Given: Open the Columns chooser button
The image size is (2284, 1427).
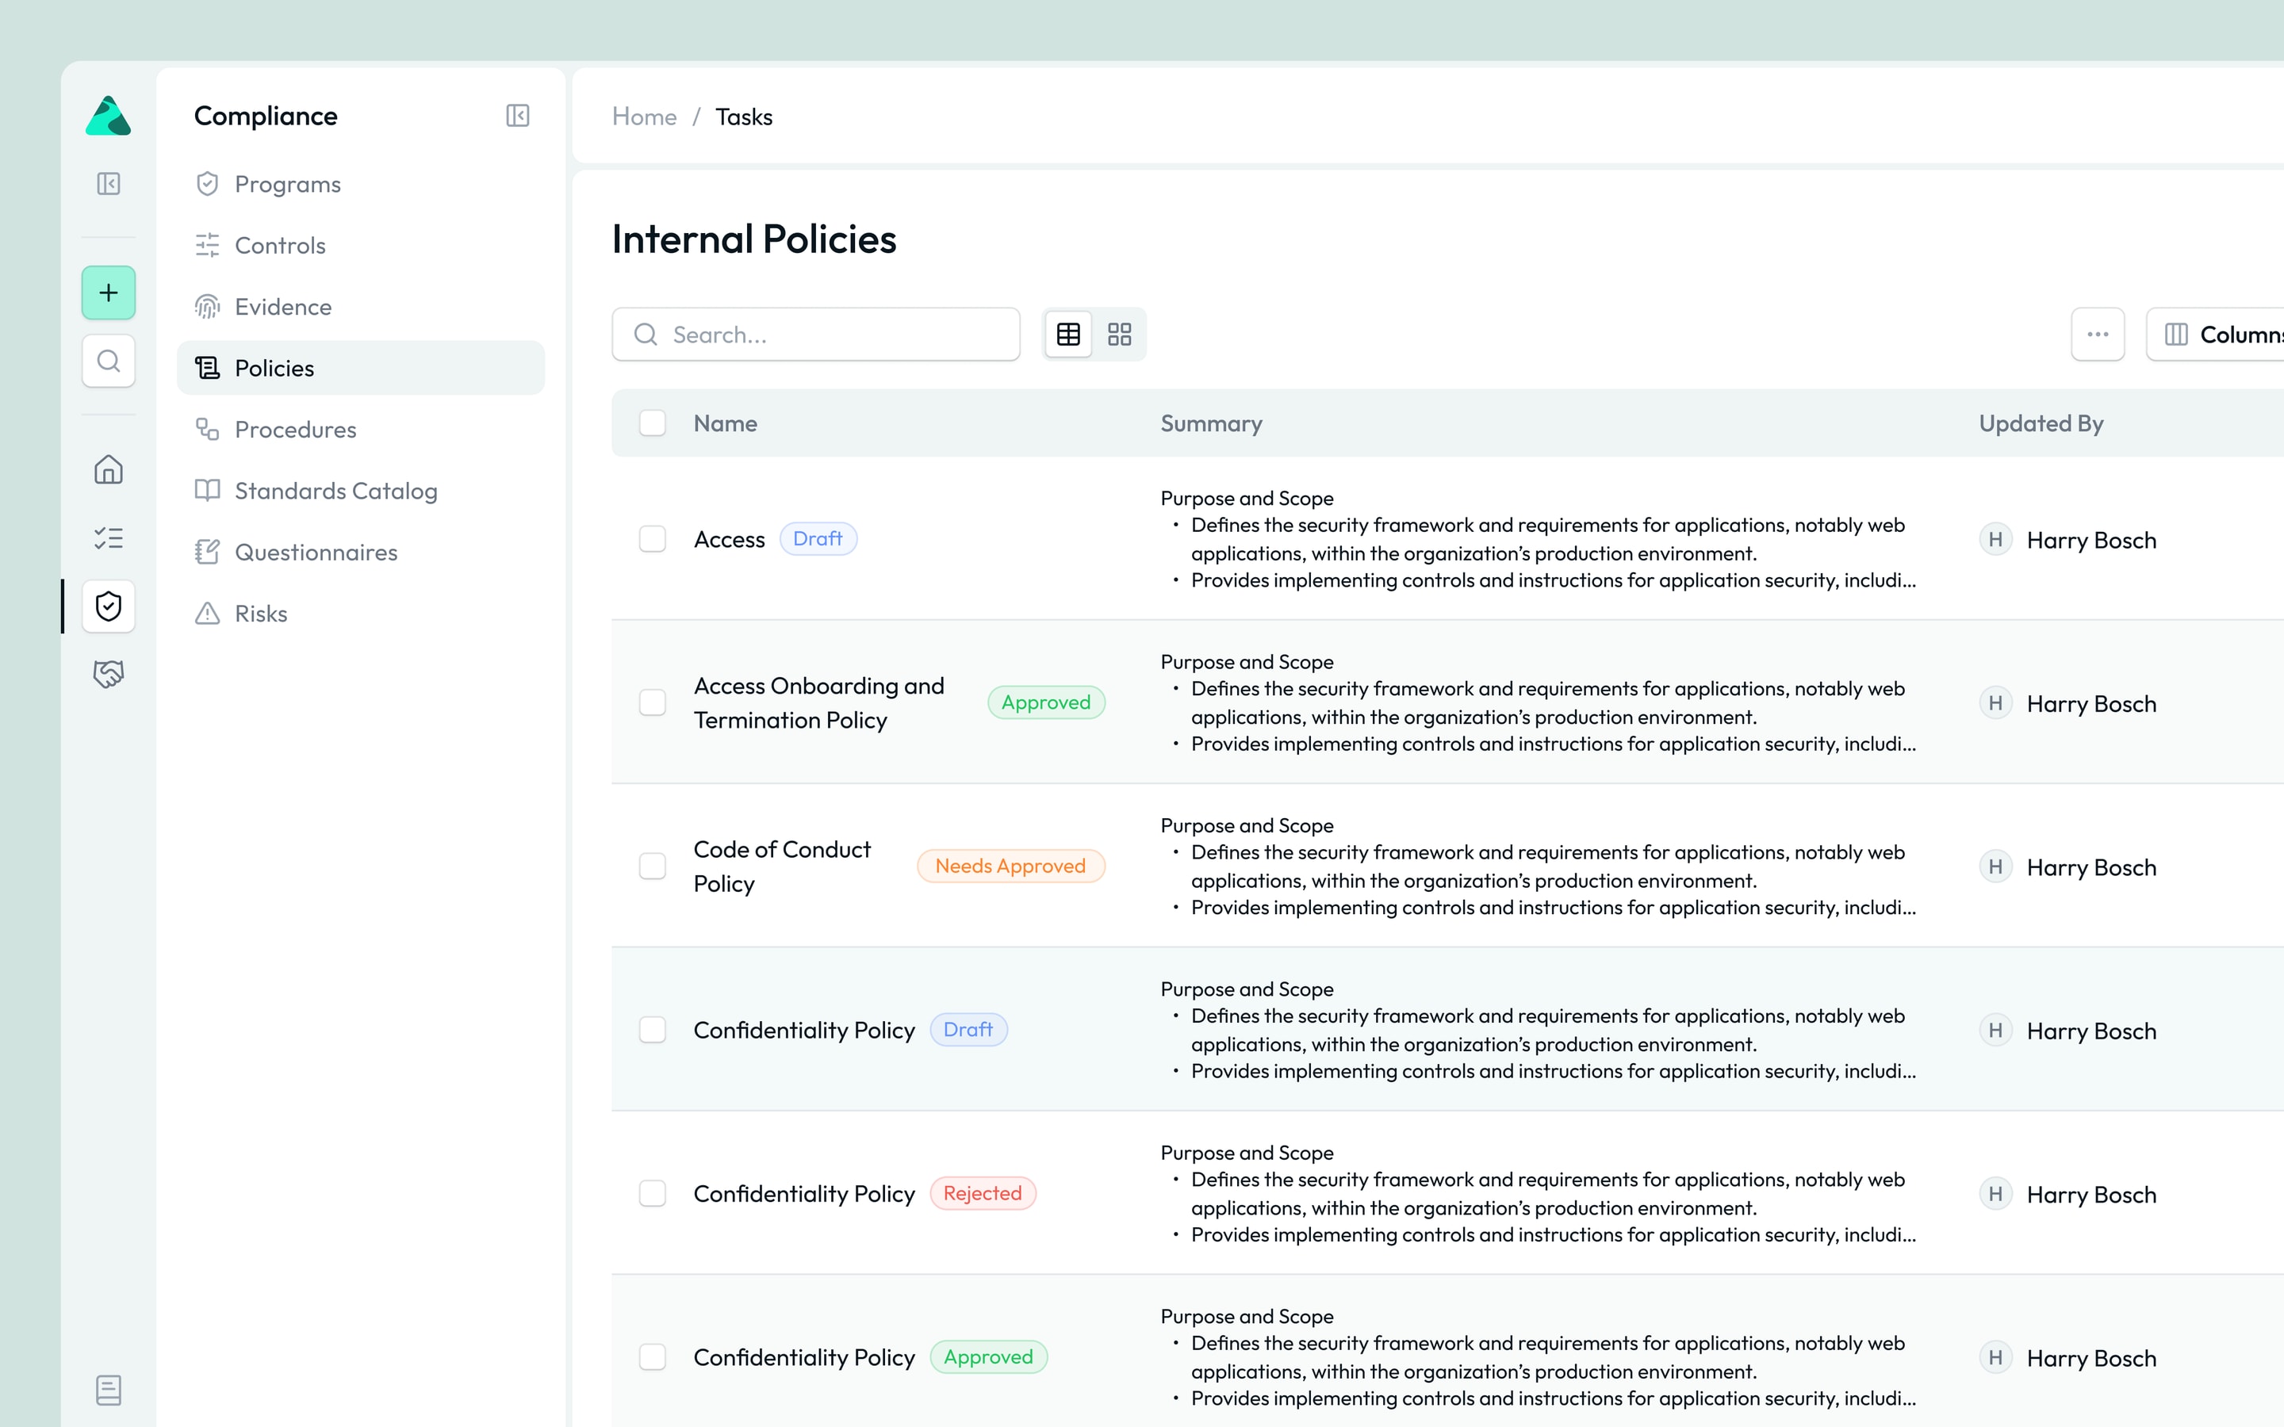Looking at the screenshot, I should point(2216,334).
